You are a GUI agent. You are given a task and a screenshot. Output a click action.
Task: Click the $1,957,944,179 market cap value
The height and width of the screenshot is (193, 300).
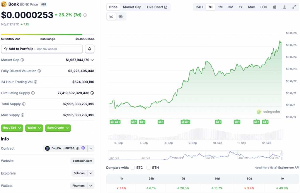77,60
